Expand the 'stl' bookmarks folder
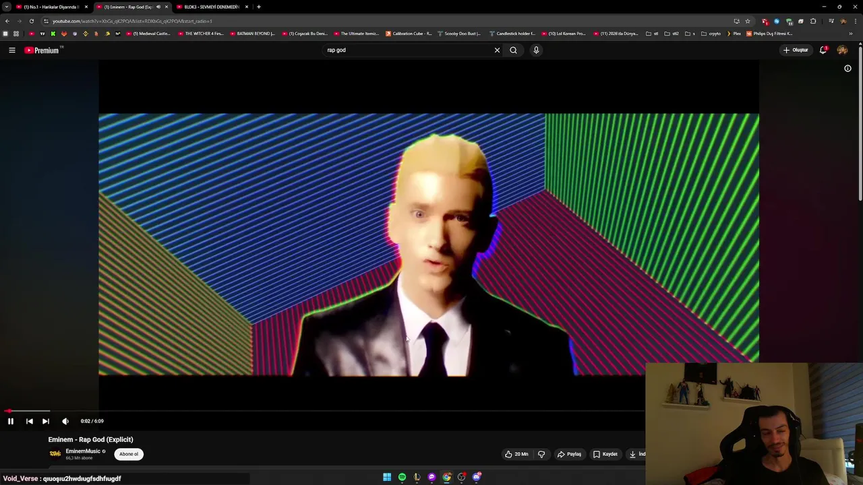Image resolution: width=863 pixels, height=485 pixels. [x=652, y=34]
